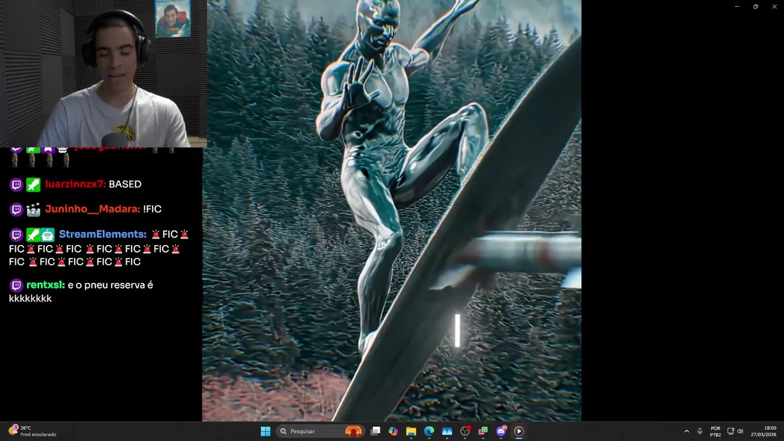The height and width of the screenshot is (441, 784).
Task: Click the robot bot badge beside StreamElements
Action: coord(48,235)
